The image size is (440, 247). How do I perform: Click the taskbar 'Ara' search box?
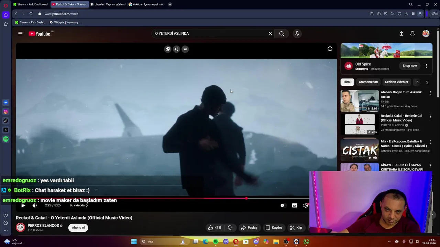(x=164, y=242)
